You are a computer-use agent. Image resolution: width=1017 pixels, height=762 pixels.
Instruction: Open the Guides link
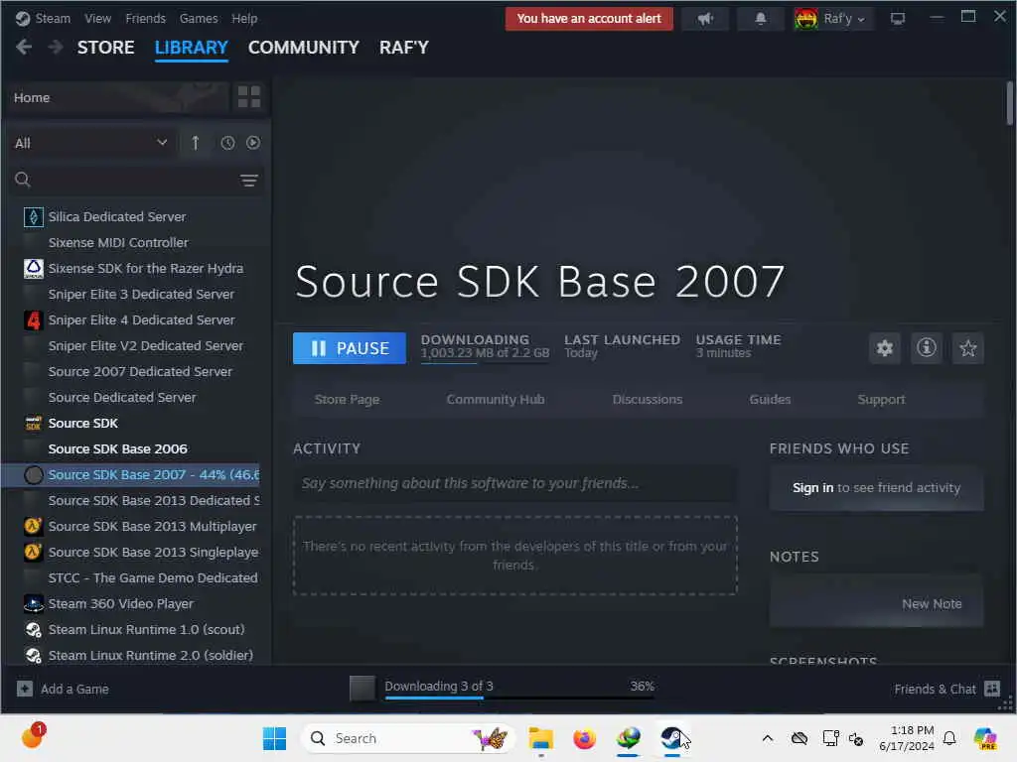tap(770, 399)
